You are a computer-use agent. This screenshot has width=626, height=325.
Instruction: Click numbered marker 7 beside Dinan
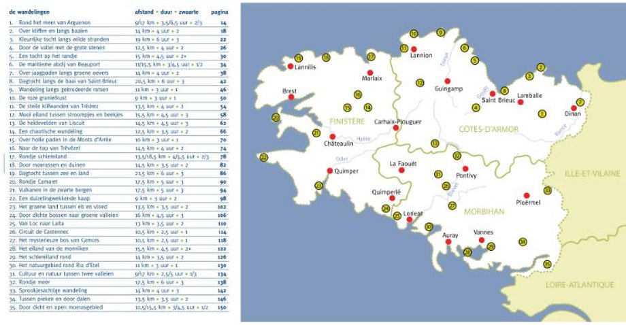click(x=580, y=102)
